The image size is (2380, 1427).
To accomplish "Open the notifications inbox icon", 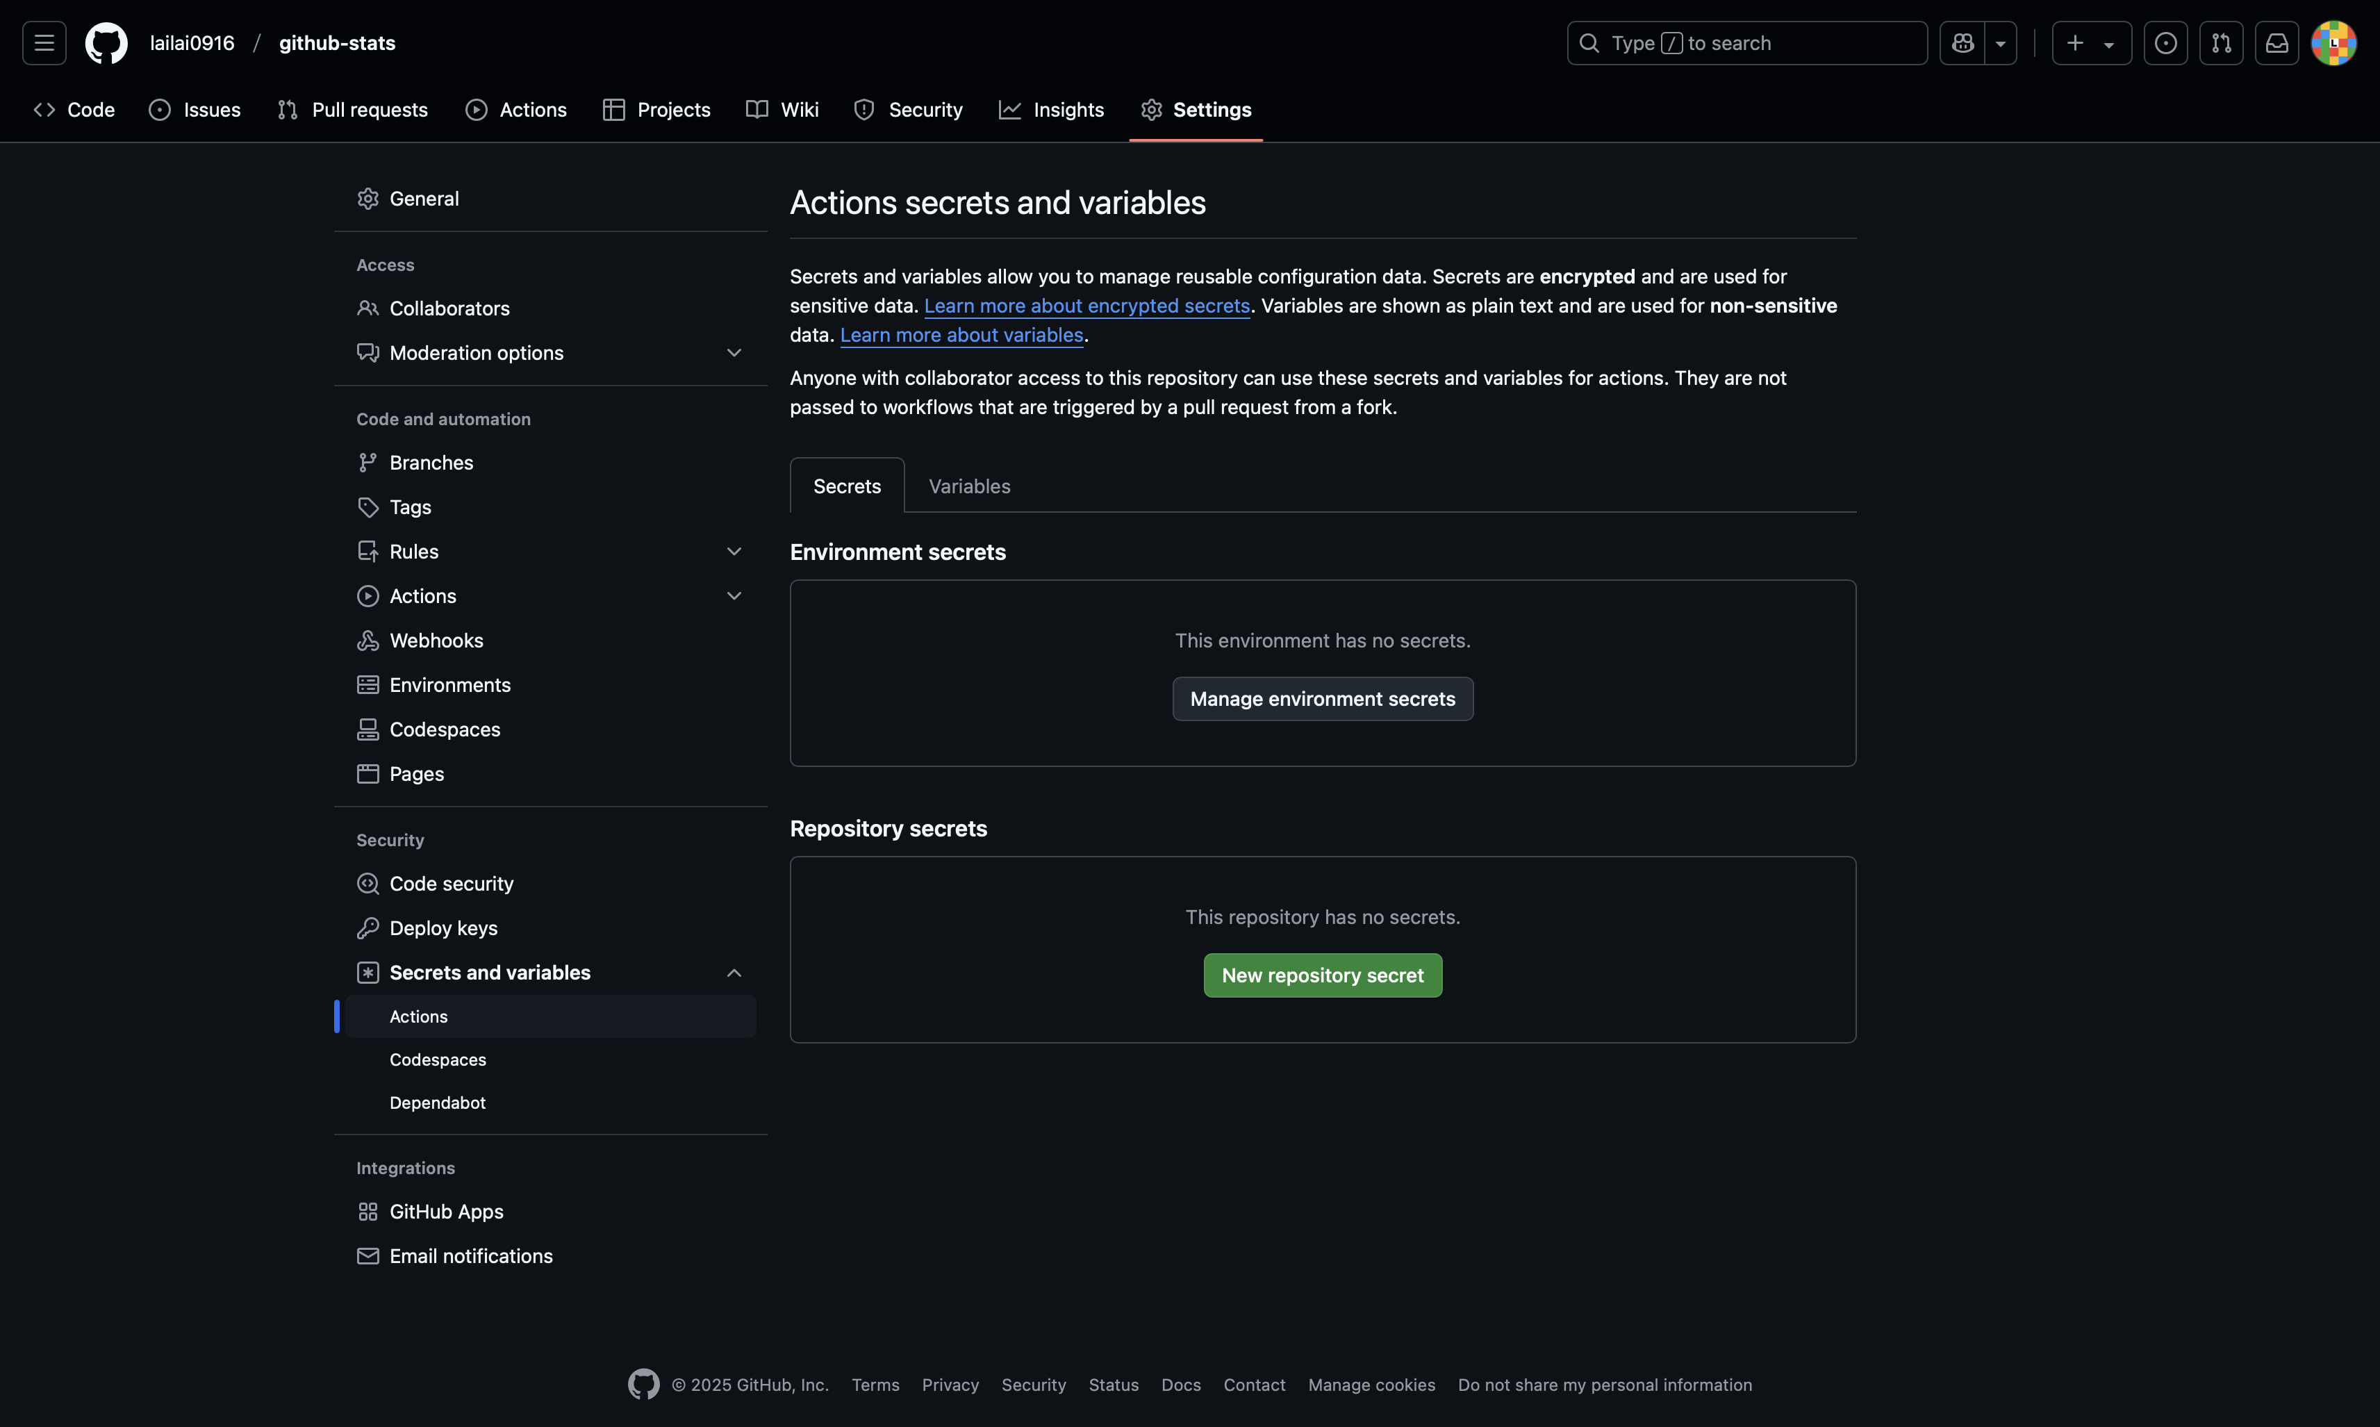I will [x=2277, y=43].
